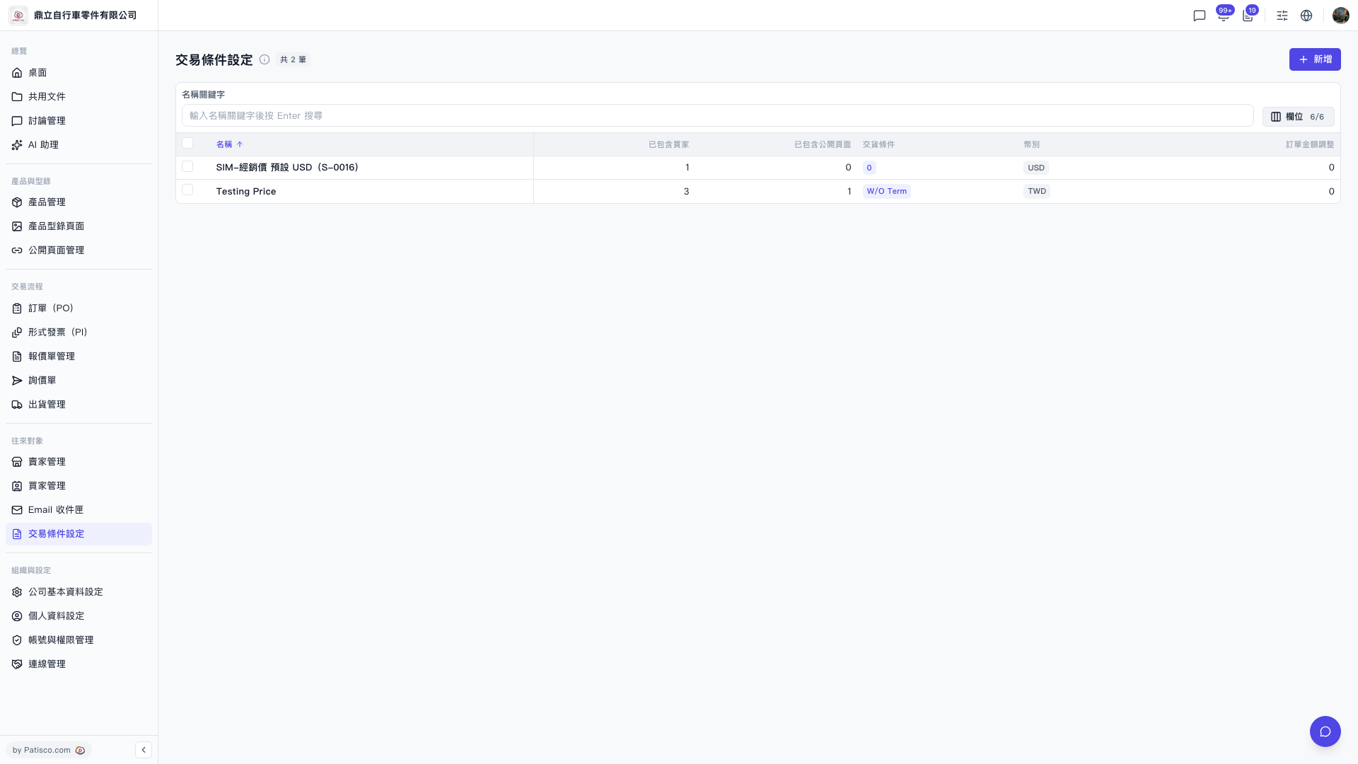Open 賣家管理 in the sidebar
This screenshot has width=1358, height=764.
(x=79, y=462)
